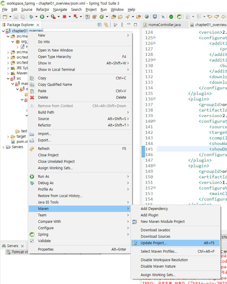The height and width of the screenshot is (284, 227).
Task: Click the New Java Class green icon
Action: tap(102, 17)
